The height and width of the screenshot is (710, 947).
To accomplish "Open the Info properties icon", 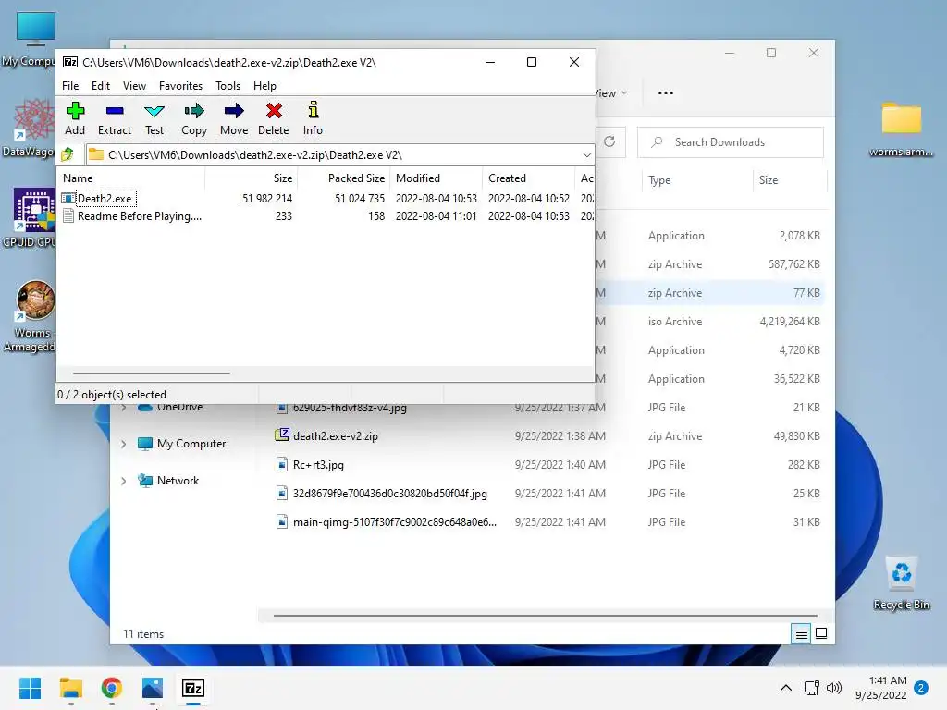I will tap(313, 118).
